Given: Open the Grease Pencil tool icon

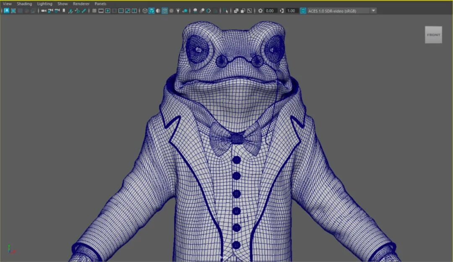Looking at the screenshot, I should 84,10.
